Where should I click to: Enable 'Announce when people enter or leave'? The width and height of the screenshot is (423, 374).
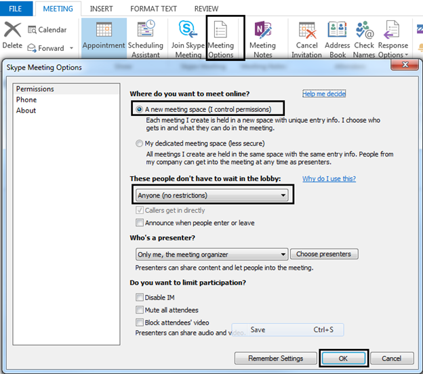pyautogui.click(x=140, y=223)
